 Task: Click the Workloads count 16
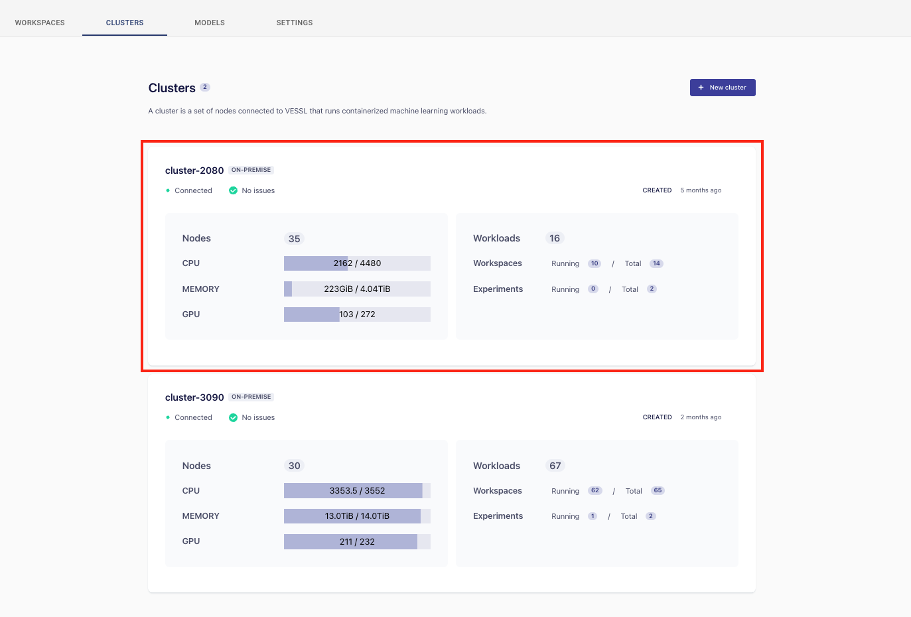(x=555, y=238)
